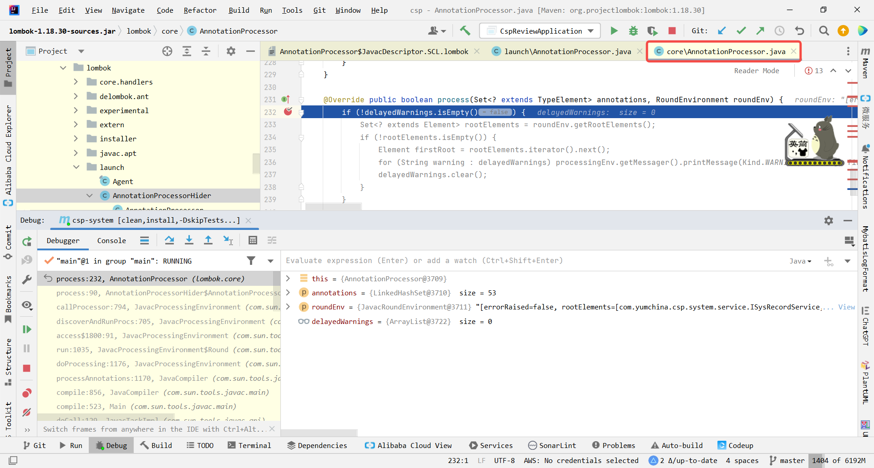Viewport: 874px width, 468px height.
Task: Open Problems tool window
Action: point(613,445)
